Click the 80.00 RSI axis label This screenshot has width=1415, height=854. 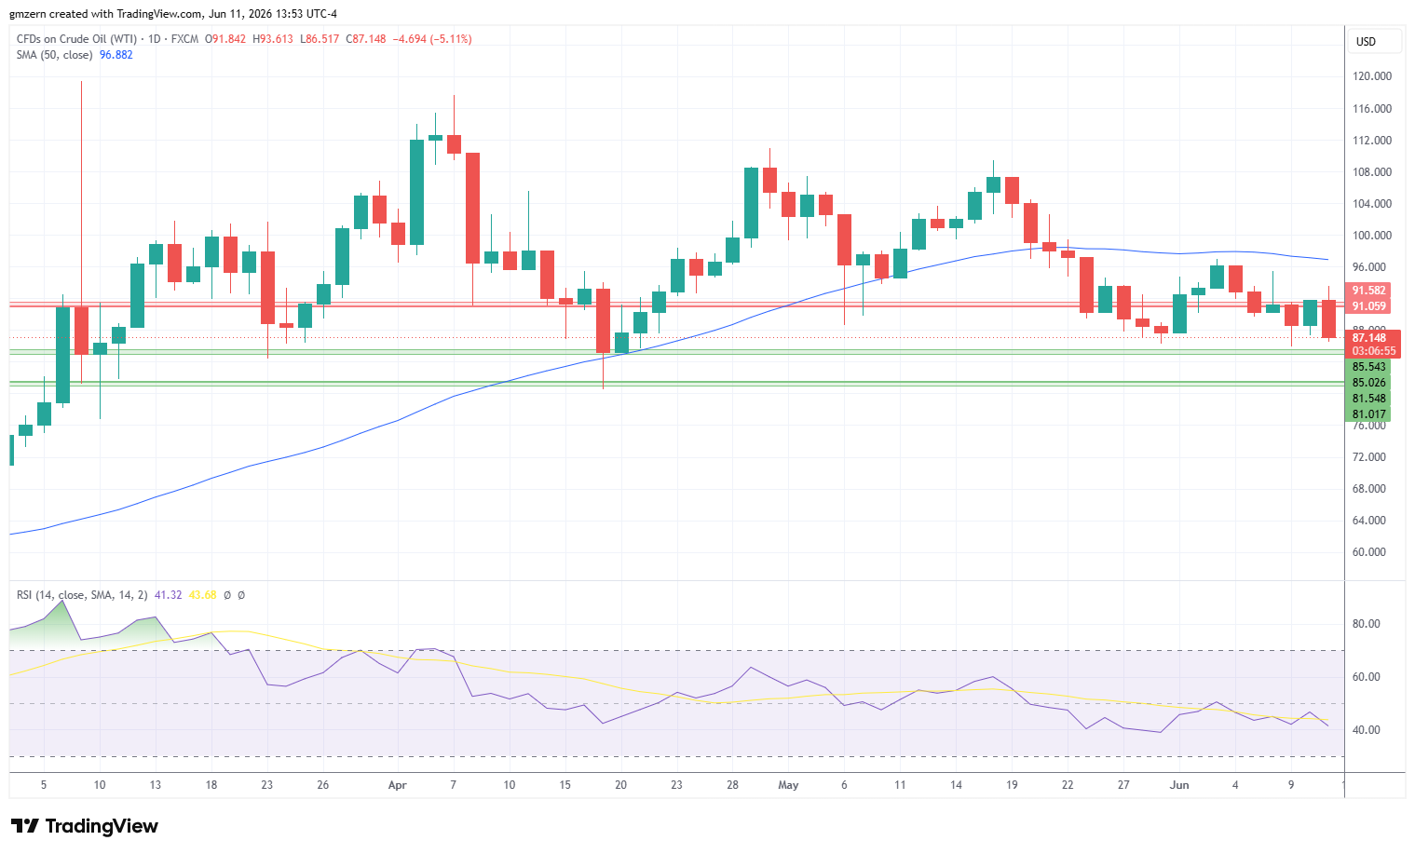[x=1367, y=624]
